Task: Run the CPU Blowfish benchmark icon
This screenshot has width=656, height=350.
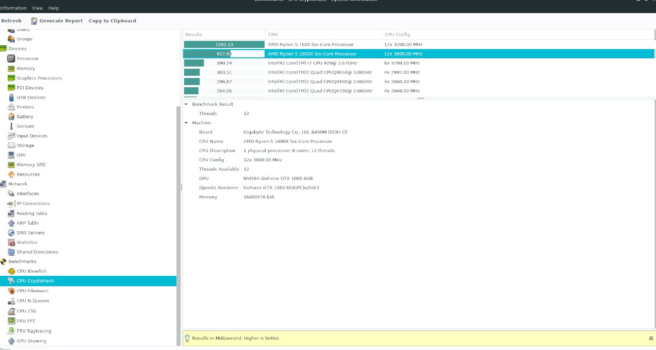Action: tap(11, 271)
